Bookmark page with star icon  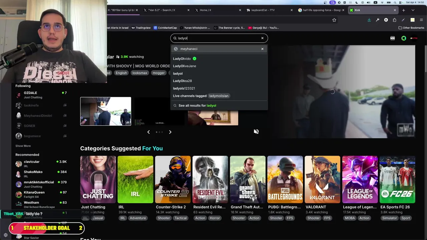click(334, 20)
